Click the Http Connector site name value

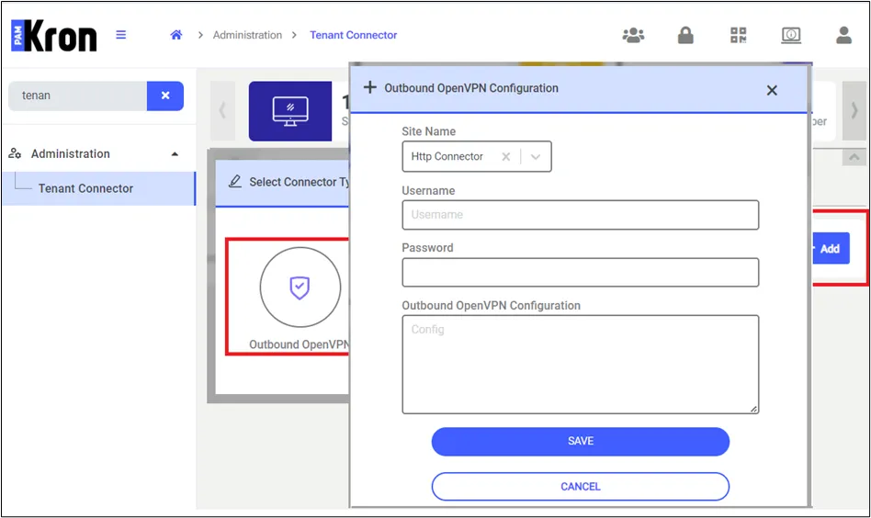tap(447, 156)
